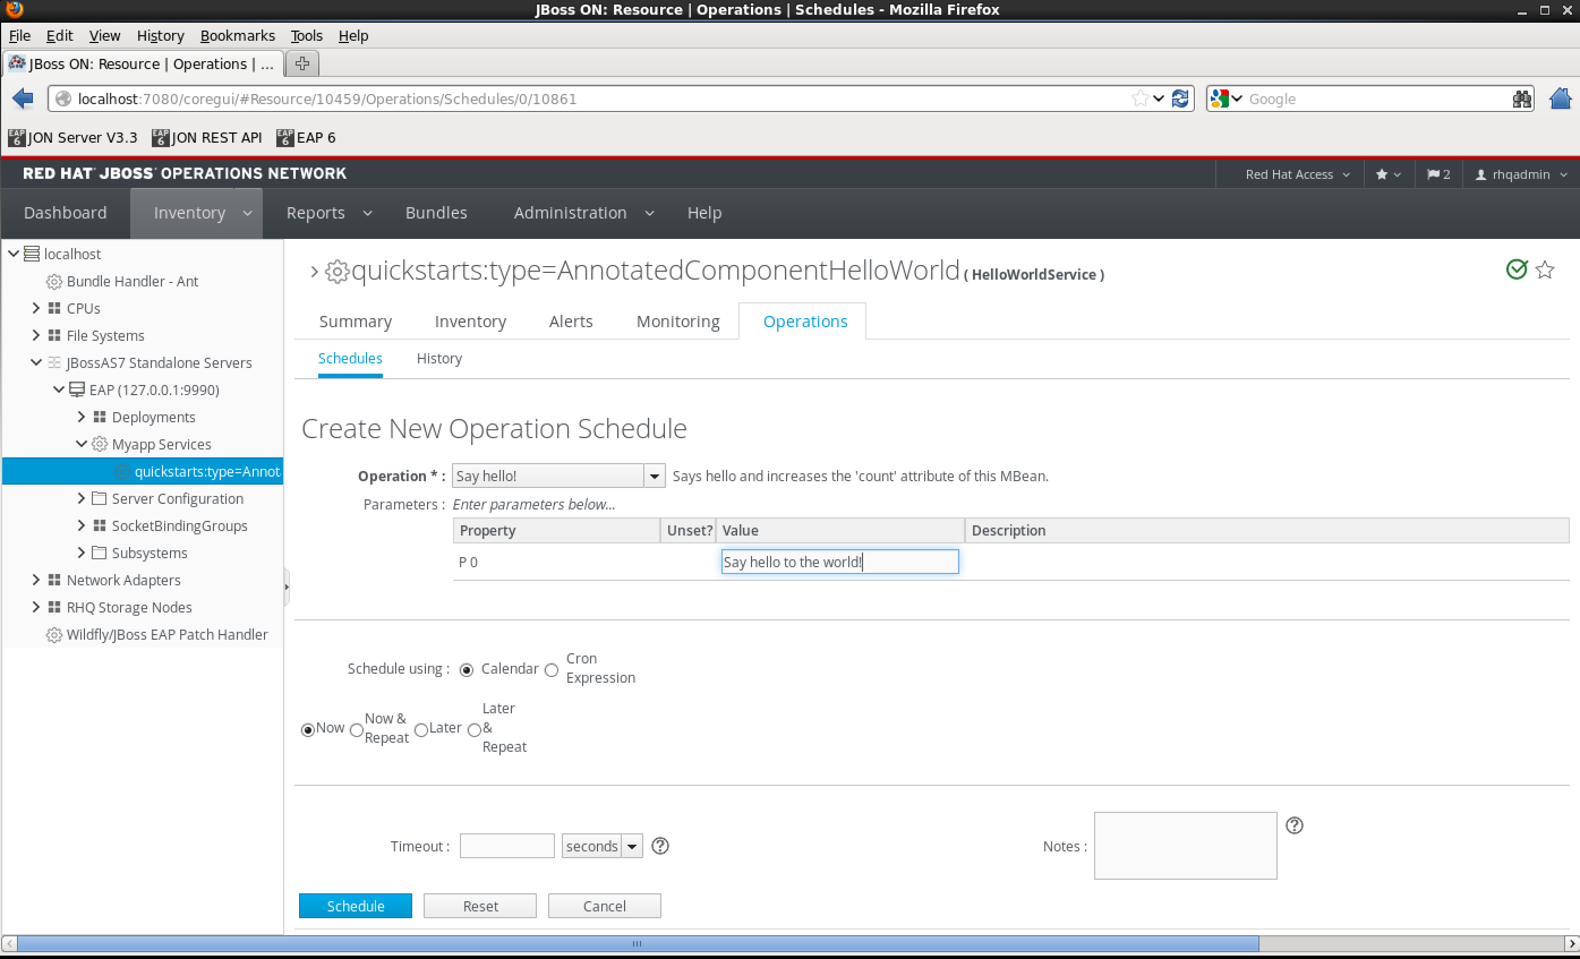Viewport: 1580px width, 959px height.
Task: Click the Firefox back arrow button
Action: (23, 99)
